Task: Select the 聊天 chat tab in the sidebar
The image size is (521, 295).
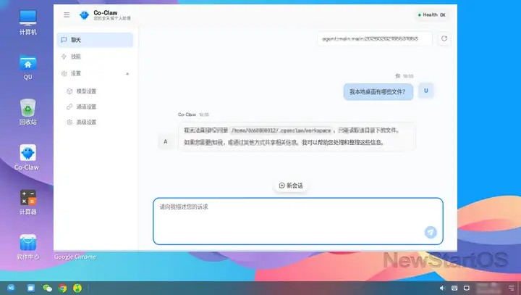Action: [95, 40]
